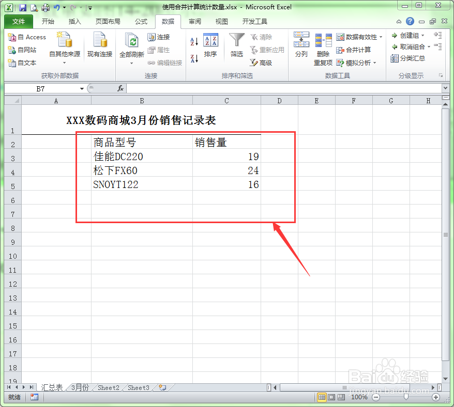Image resolution: width=454 pixels, height=407 pixels.
Task: Click the insert function fx button
Action: [x=120, y=88]
